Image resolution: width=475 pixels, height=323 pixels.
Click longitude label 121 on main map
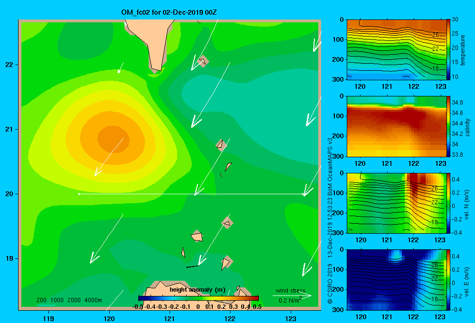click(170, 318)
